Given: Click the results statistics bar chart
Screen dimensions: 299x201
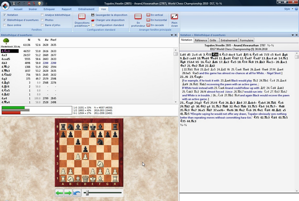Looking at the screenshot, I should click(36, 111).
